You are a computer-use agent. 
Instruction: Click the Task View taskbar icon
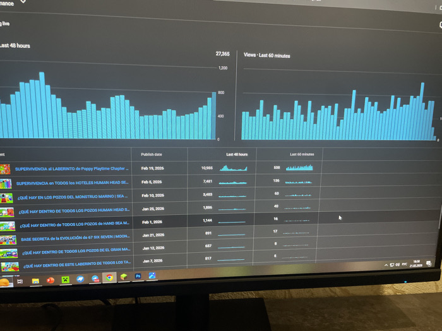pyautogui.click(x=20, y=281)
